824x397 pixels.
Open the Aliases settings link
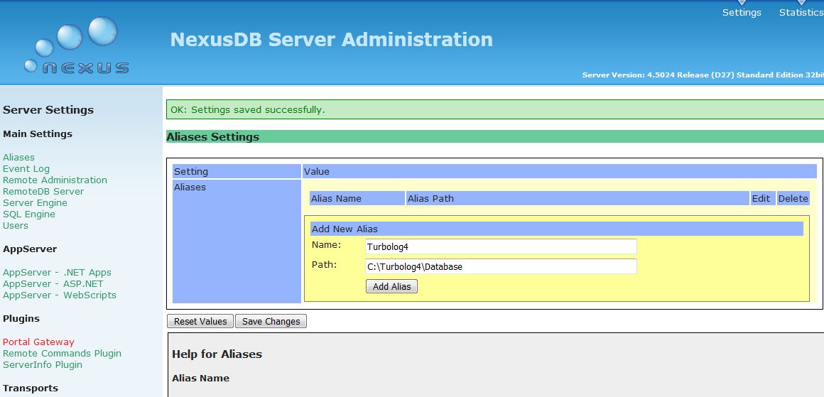click(19, 157)
